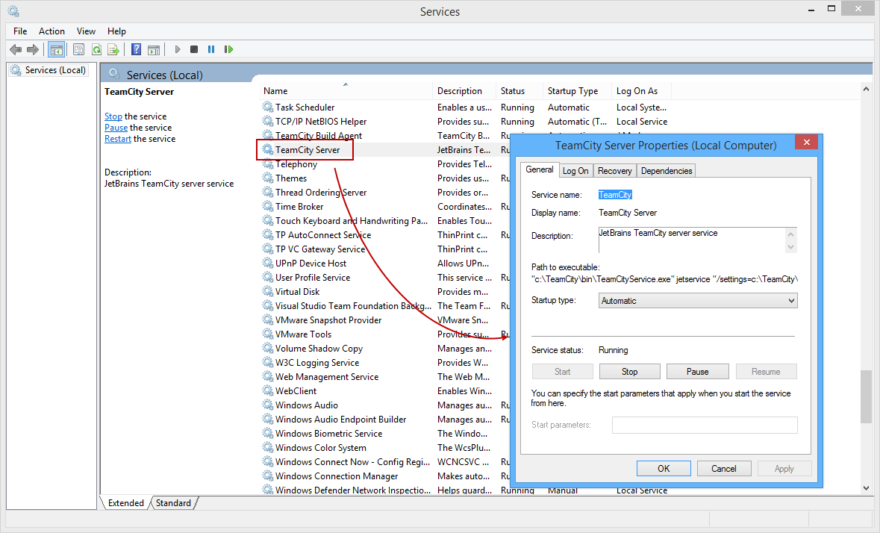
Task: Sort by the Status column header
Action: tap(519, 91)
